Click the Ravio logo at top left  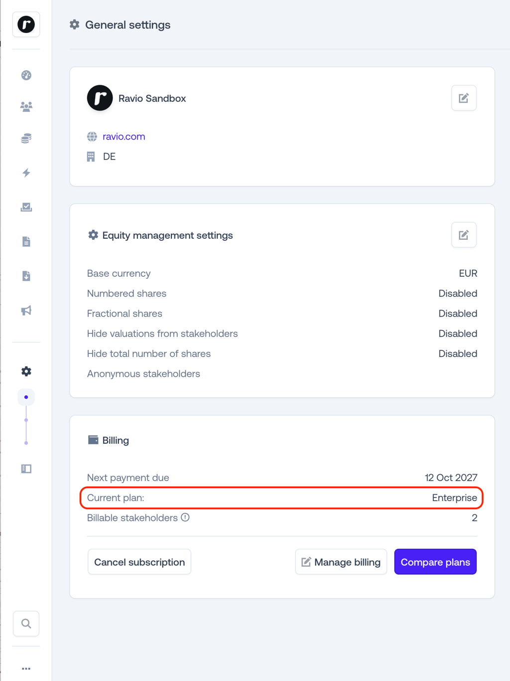(26, 24)
